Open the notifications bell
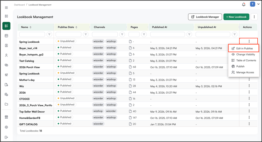 click(244, 5)
